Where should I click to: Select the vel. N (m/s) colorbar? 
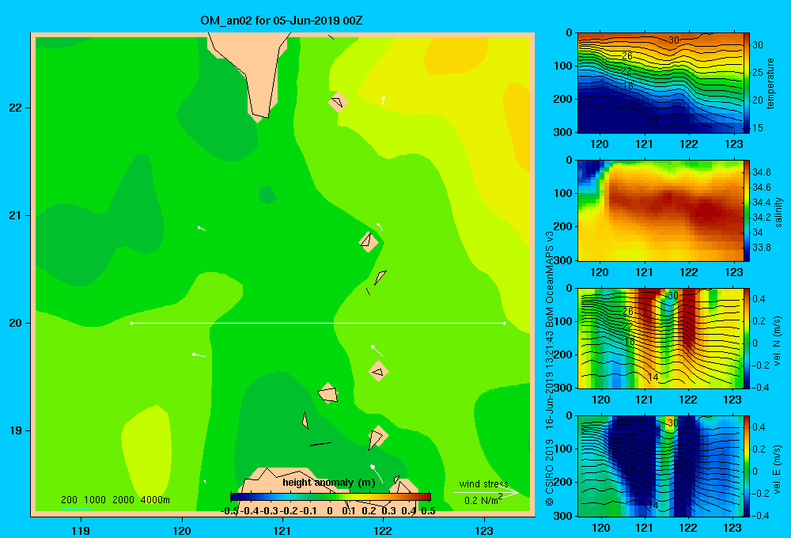pyautogui.click(x=747, y=338)
